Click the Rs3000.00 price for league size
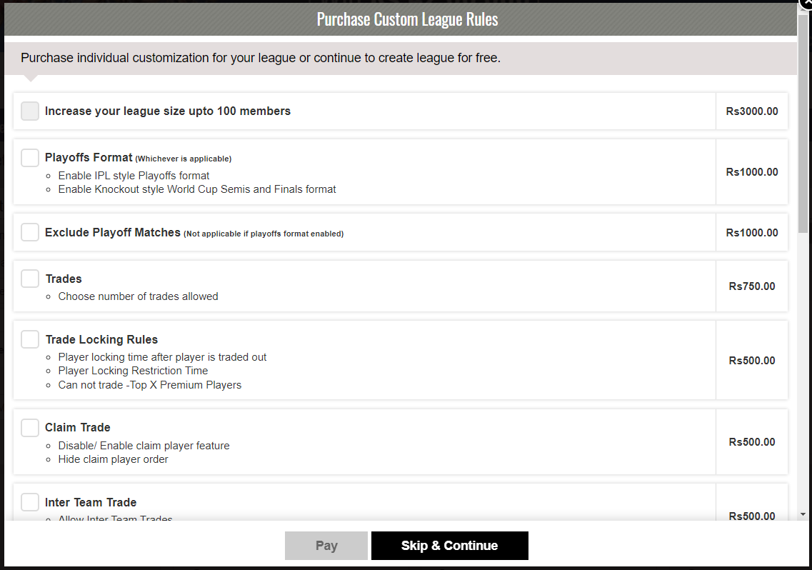 (x=752, y=111)
